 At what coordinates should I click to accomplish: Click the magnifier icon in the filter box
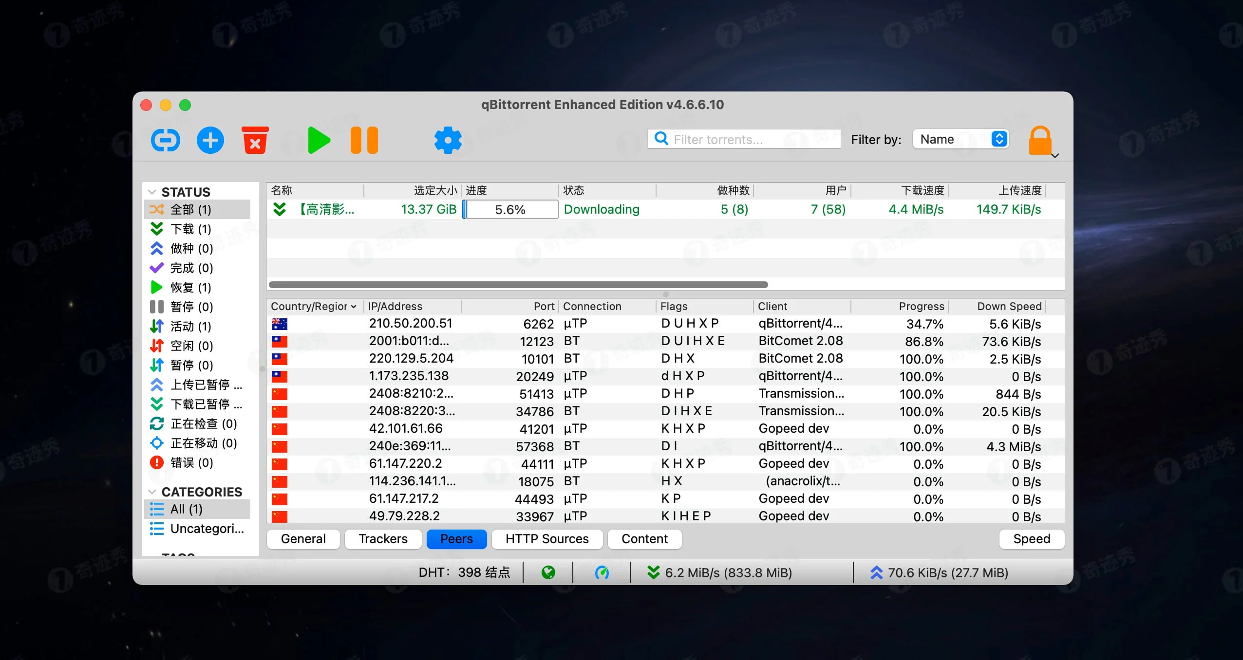(660, 139)
